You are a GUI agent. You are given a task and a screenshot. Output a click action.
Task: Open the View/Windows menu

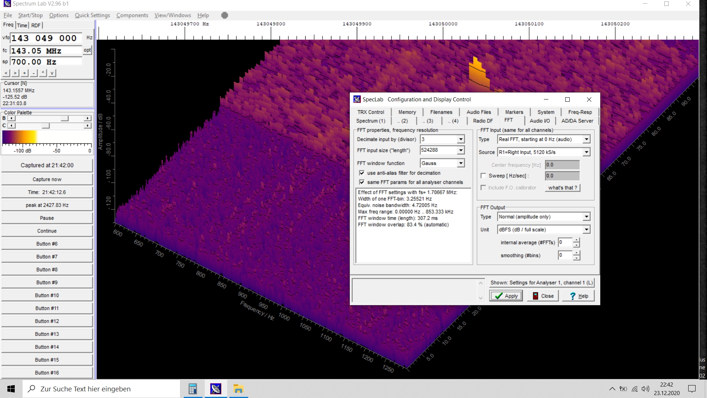click(173, 15)
